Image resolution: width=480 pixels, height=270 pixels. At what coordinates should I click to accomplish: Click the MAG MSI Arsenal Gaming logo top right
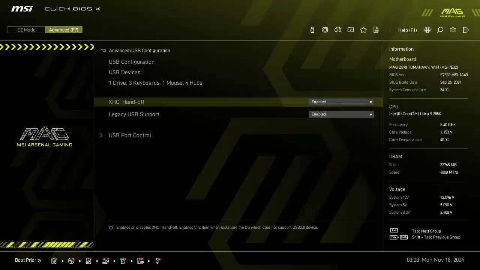[452, 12]
